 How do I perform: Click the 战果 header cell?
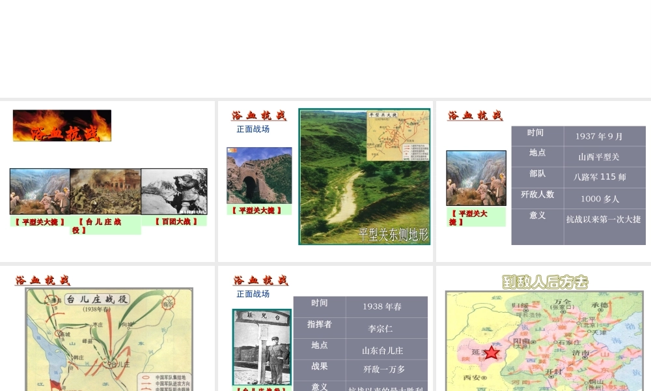tap(320, 369)
